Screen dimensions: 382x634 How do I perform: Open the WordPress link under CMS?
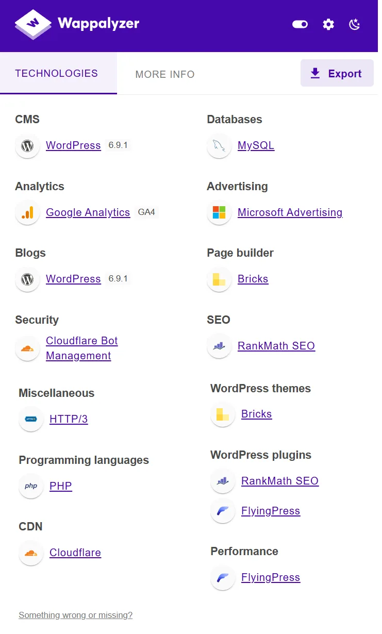pyautogui.click(x=73, y=145)
